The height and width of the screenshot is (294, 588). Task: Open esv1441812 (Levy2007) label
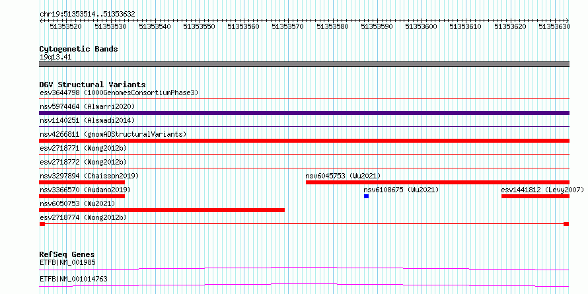click(x=542, y=190)
